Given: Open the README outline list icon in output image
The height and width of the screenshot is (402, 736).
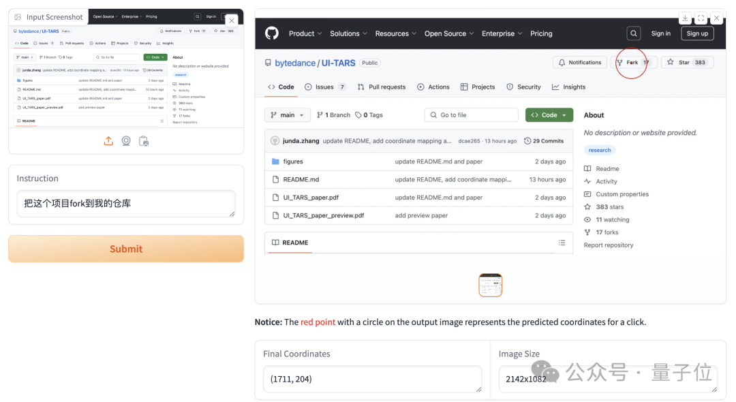Looking at the screenshot, I should (562, 243).
